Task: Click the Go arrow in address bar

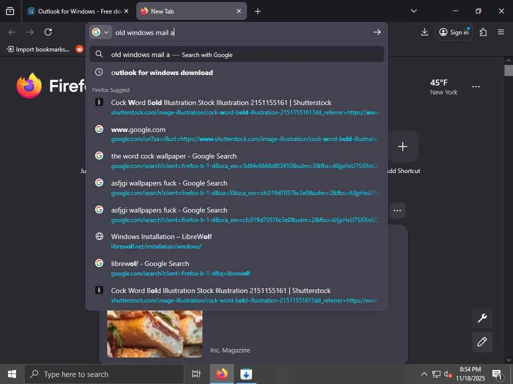Action: click(x=377, y=32)
